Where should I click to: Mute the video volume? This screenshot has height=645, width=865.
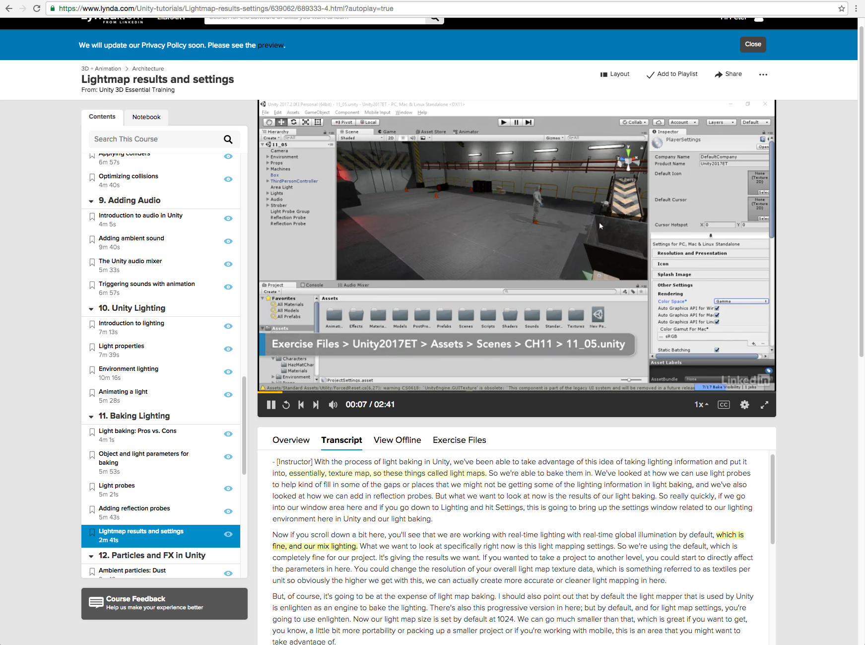(333, 405)
